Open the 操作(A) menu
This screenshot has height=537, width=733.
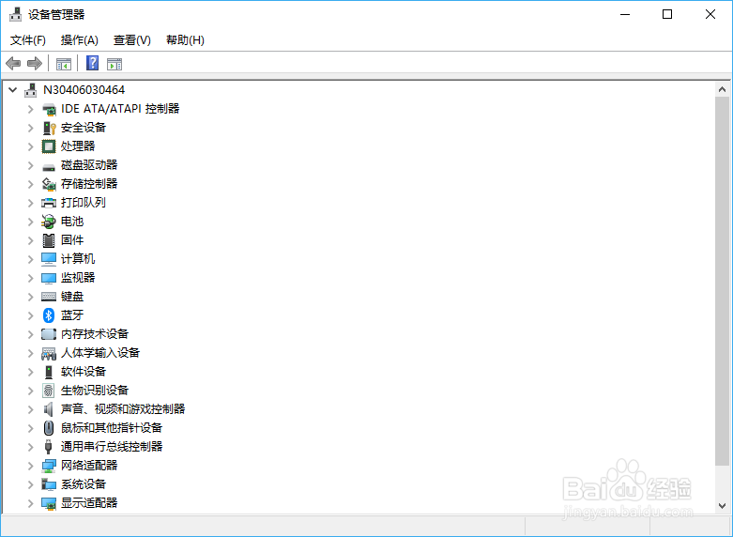80,40
